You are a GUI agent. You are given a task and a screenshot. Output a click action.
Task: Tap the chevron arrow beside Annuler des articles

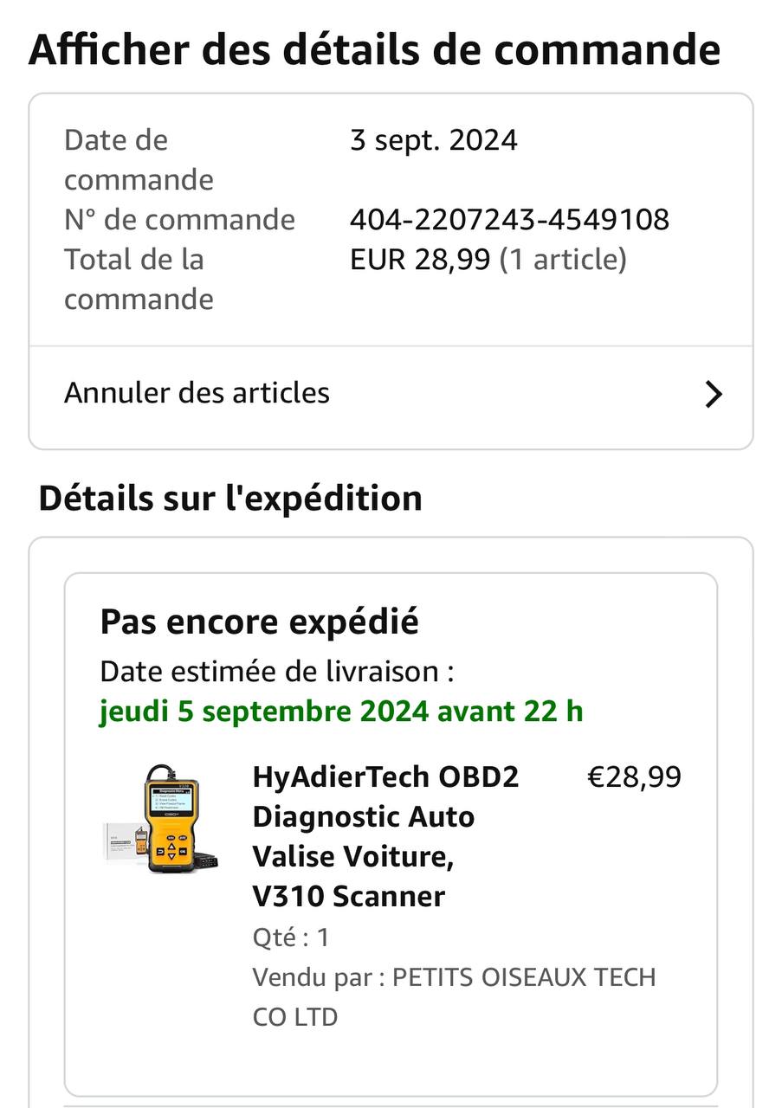713,395
